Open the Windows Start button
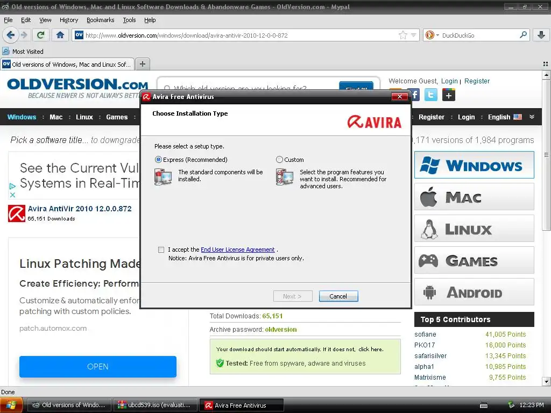 [11, 405]
